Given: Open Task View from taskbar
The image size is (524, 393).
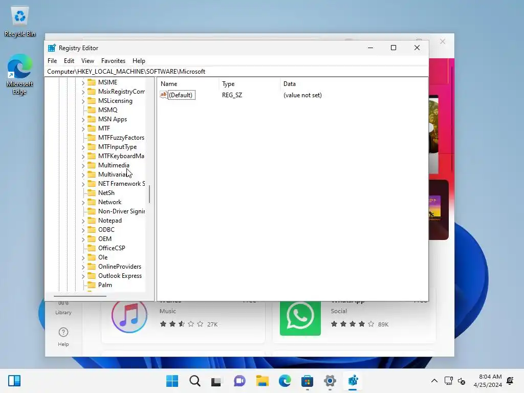Looking at the screenshot, I should pos(216,381).
